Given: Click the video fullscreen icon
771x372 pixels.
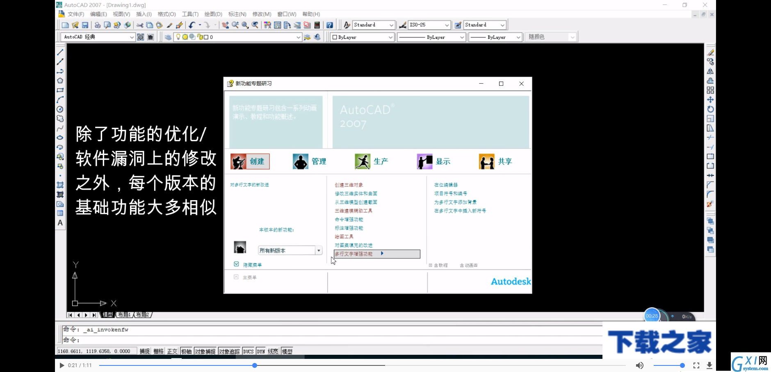Looking at the screenshot, I should [x=696, y=365].
